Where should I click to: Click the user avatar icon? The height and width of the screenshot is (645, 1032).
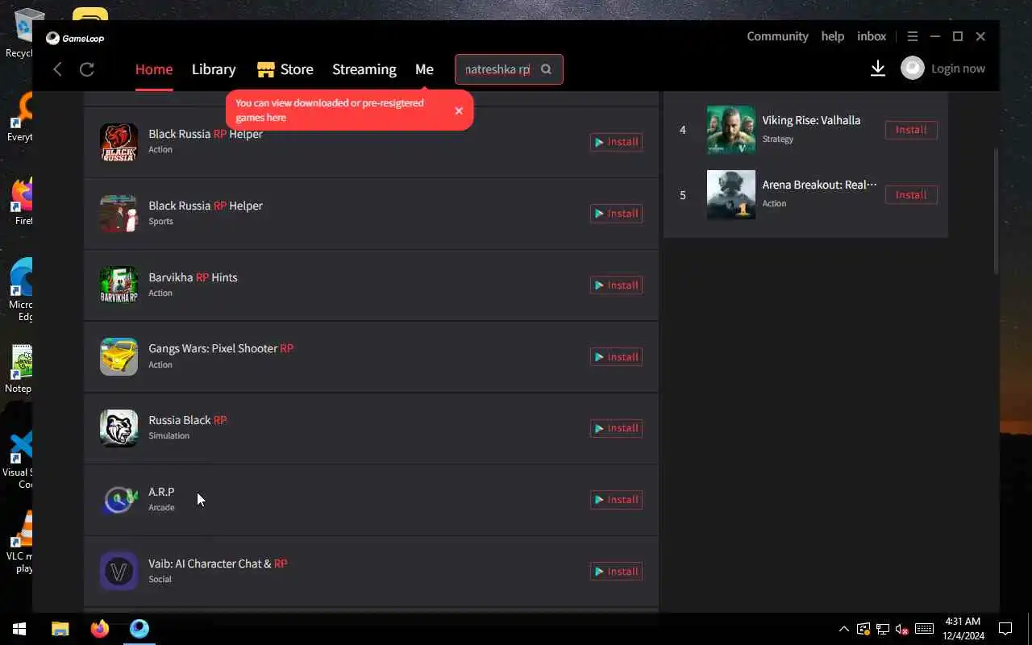912,69
